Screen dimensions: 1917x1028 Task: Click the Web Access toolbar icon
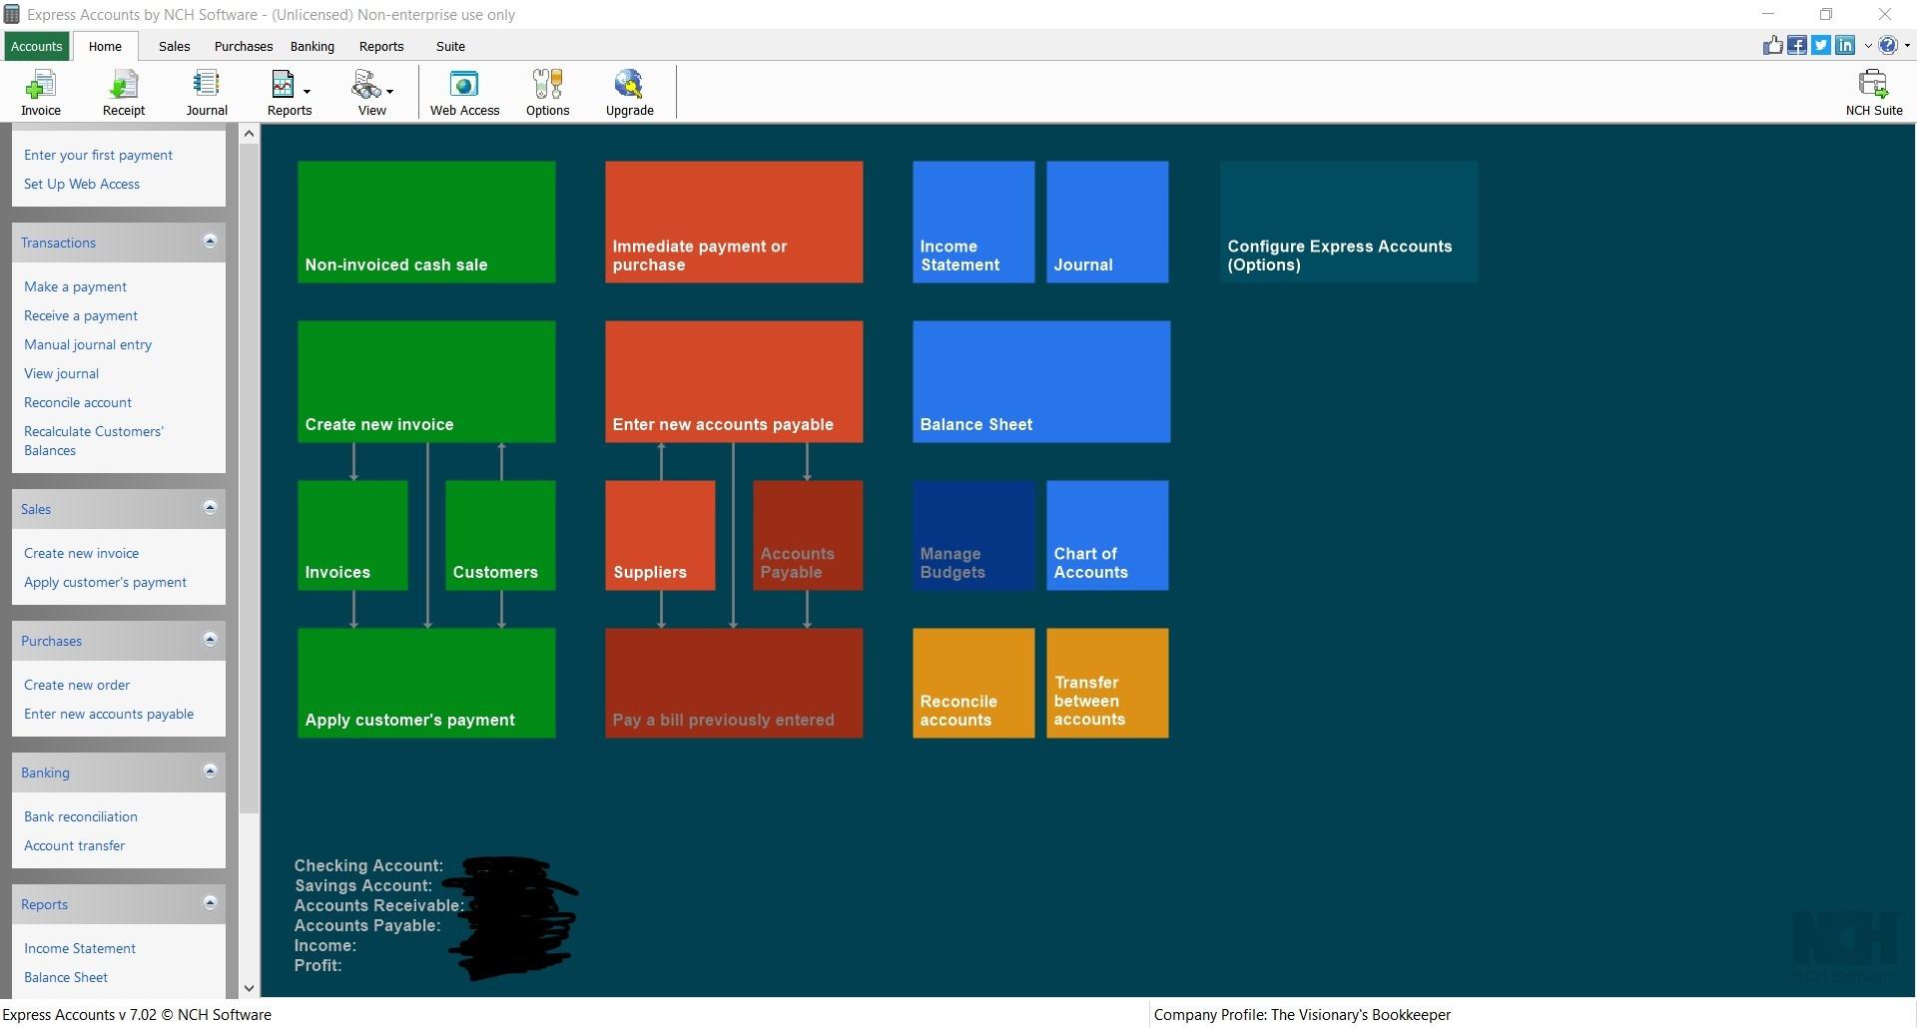(464, 92)
